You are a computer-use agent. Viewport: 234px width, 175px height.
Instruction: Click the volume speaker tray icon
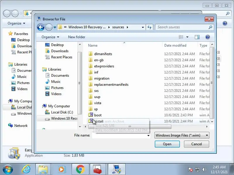(x=204, y=169)
